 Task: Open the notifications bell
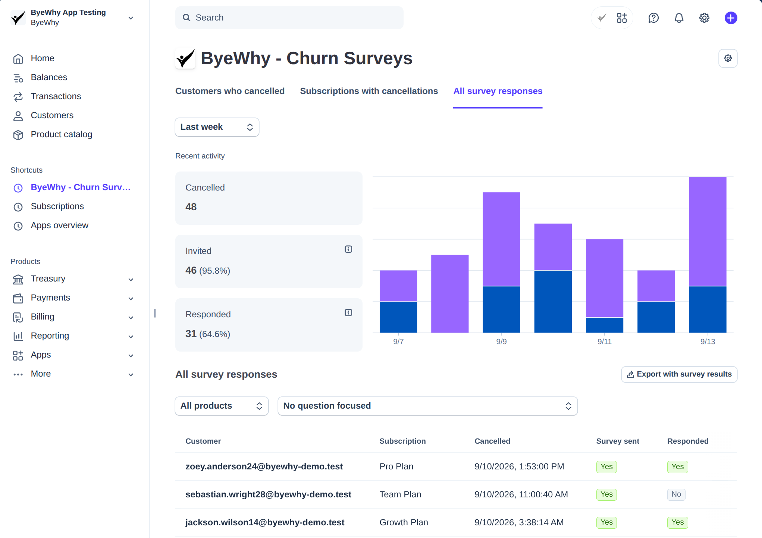(x=679, y=18)
